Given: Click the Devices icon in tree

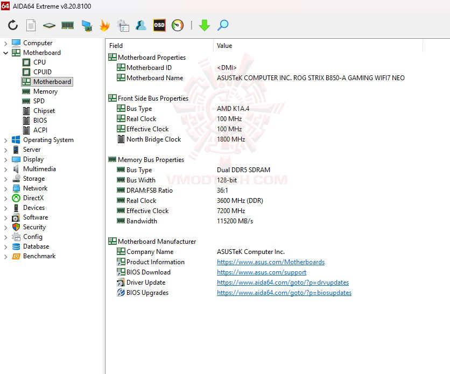Looking at the screenshot, I should pos(16,208).
